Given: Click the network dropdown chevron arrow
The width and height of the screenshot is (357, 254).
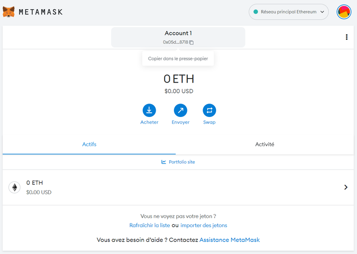Looking at the screenshot, I should coord(322,12).
